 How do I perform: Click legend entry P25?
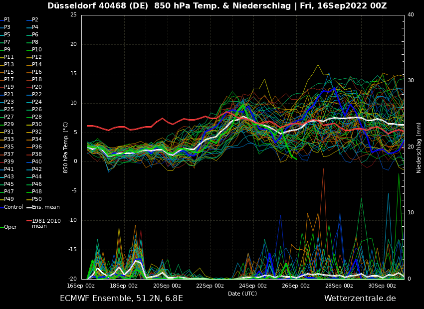coord(9,110)
